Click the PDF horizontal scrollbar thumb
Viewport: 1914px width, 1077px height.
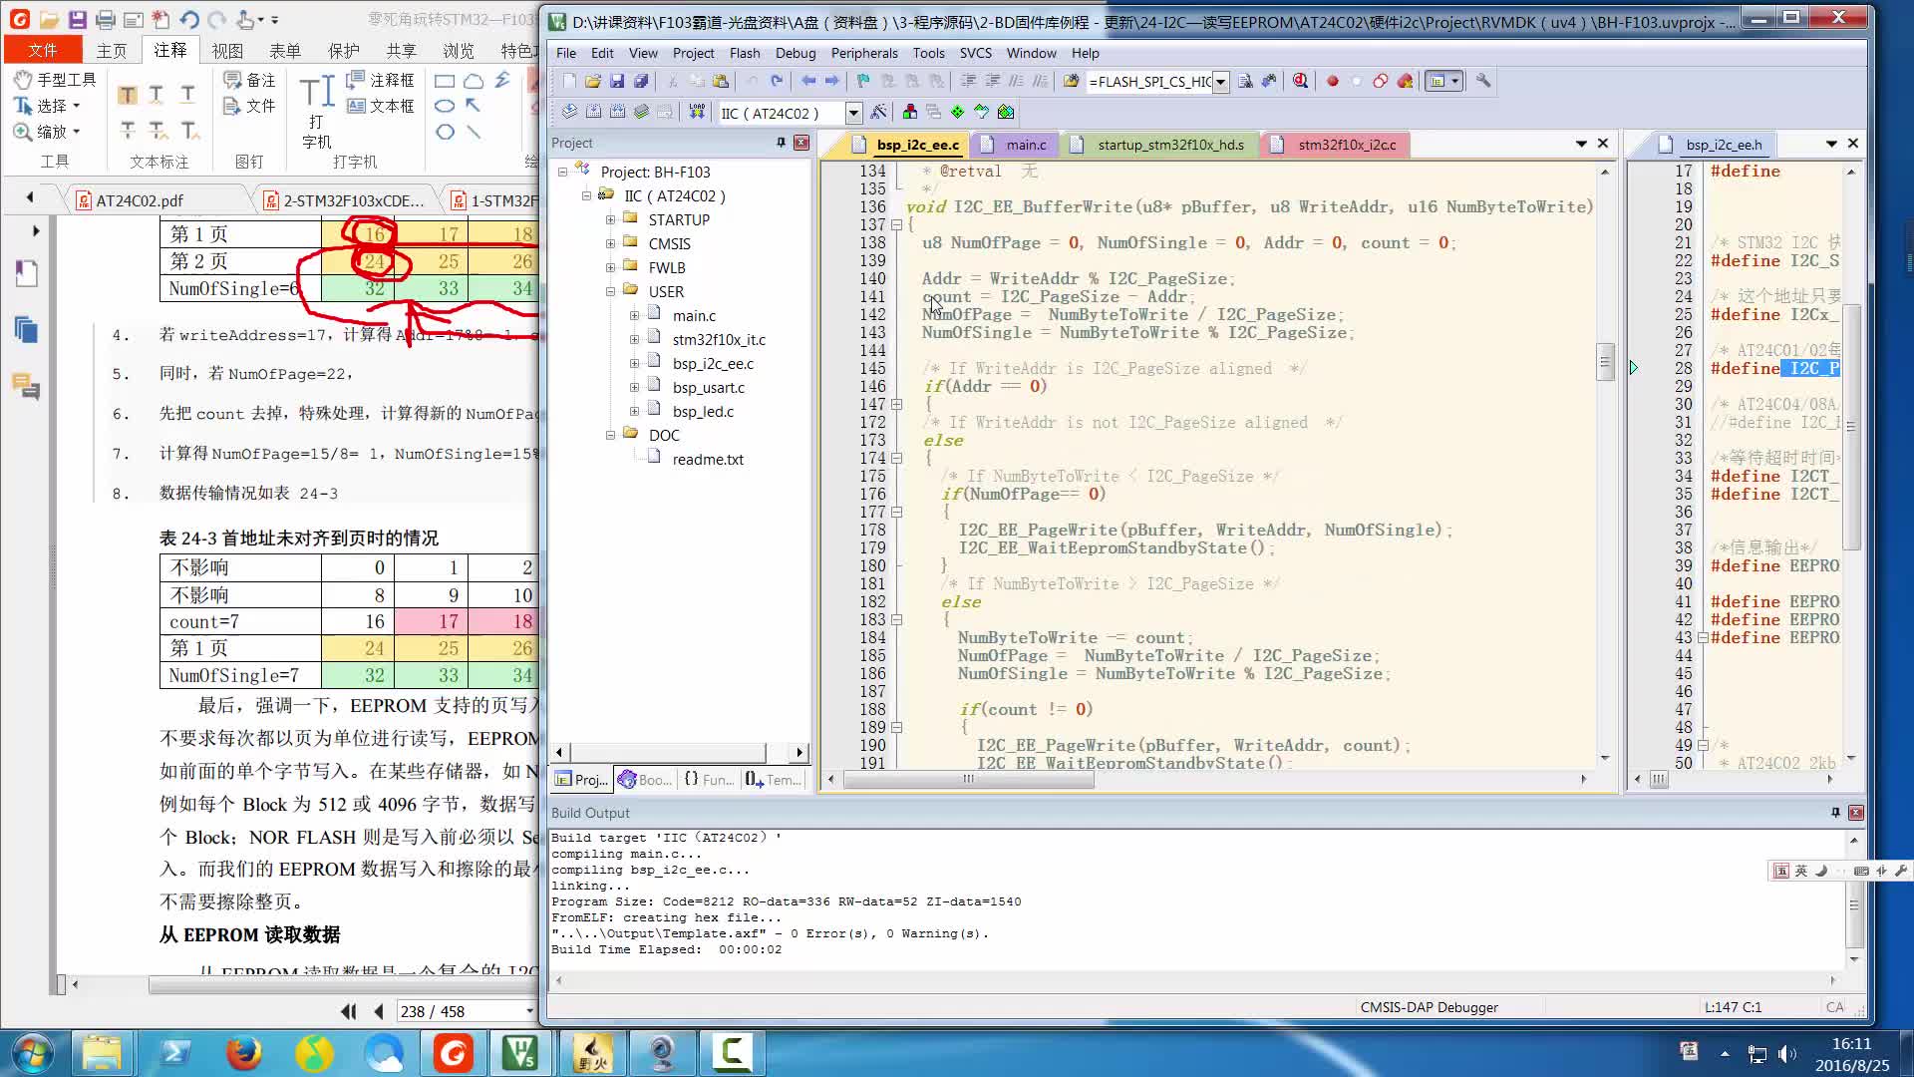coord(344,985)
